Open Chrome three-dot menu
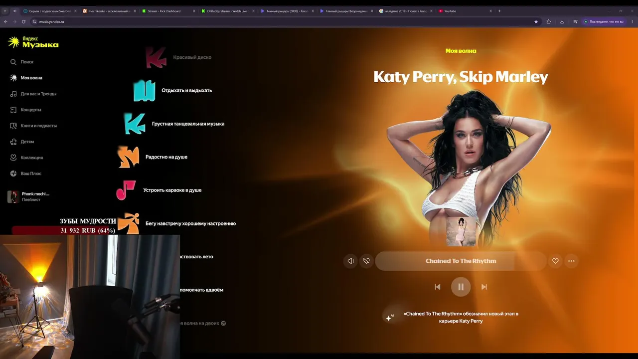This screenshot has width=638, height=359. pyautogui.click(x=632, y=21)
